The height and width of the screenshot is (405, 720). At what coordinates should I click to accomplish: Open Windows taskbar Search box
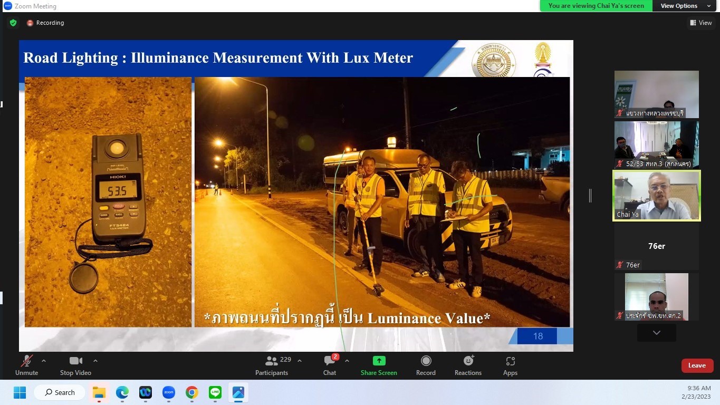tap(60, 392)
